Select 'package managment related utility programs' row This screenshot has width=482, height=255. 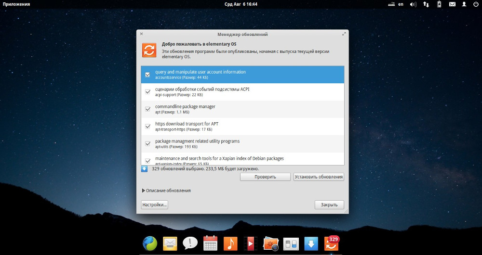[x=242, y=143]
